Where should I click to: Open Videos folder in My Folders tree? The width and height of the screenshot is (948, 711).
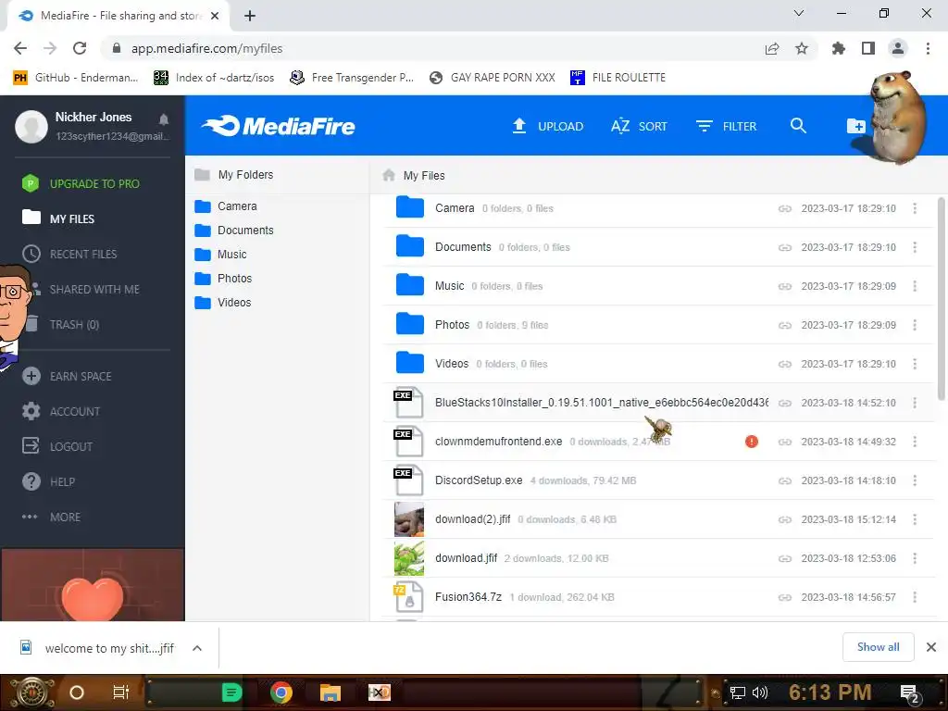tap(222, 303)
